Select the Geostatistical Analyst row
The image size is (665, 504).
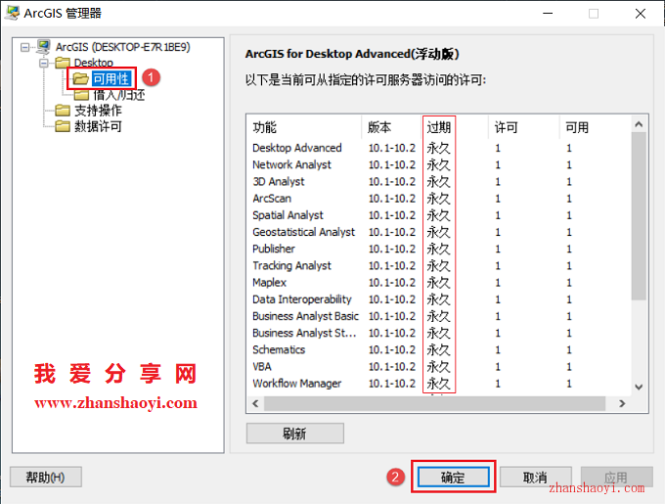[x=439, y=232]
